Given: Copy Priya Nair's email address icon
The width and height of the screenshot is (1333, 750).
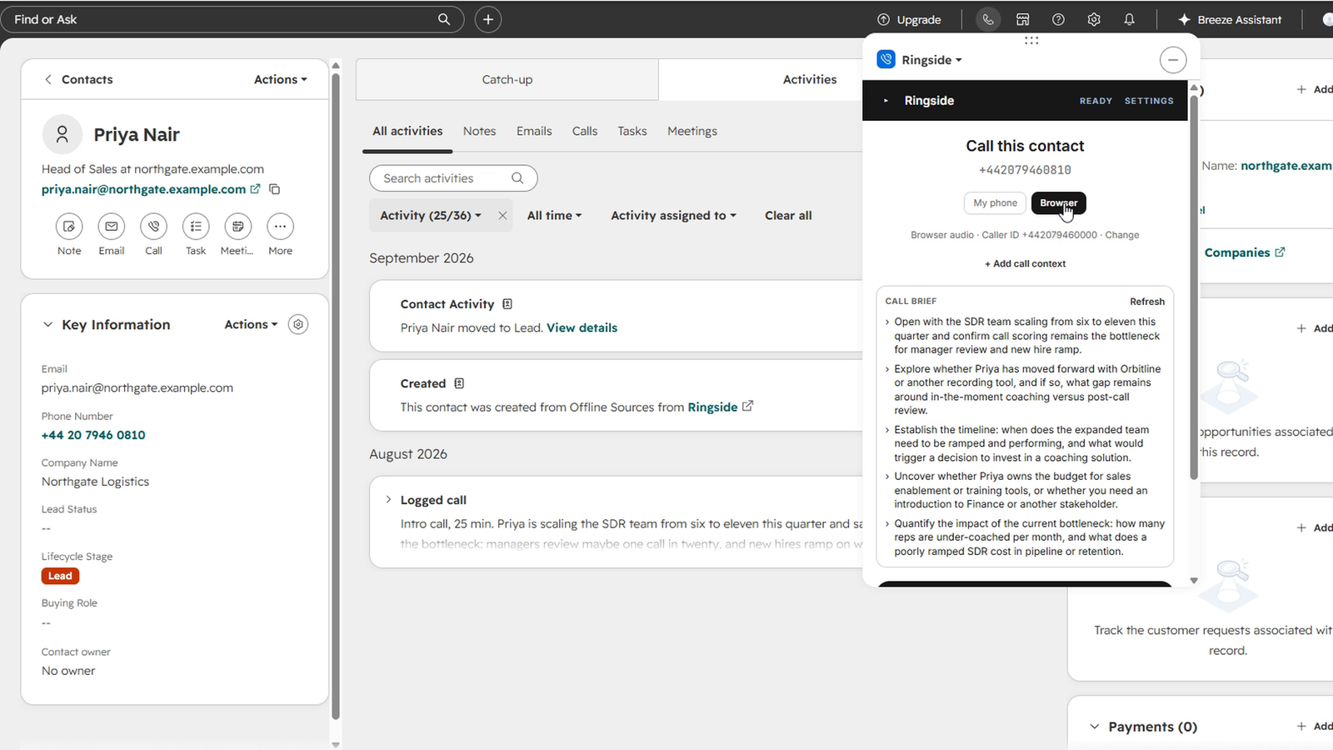Looking at the screenshot, I should pos(274,189).
